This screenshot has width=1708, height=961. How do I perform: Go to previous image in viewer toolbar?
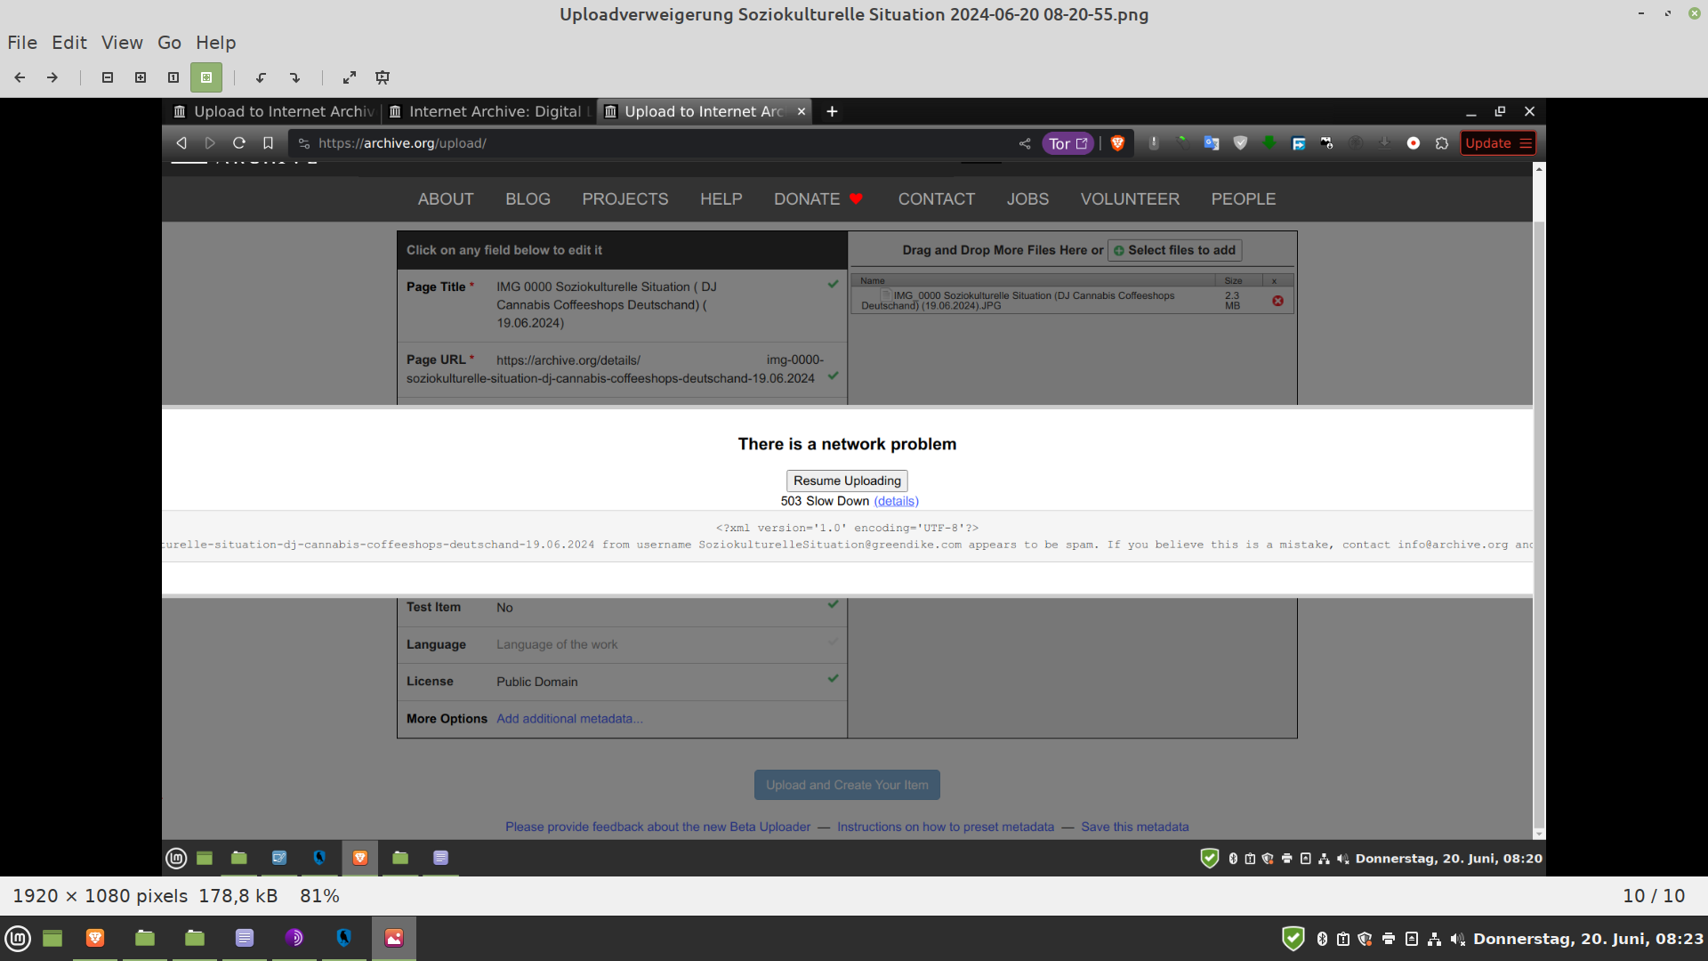(x=20, y=77)
